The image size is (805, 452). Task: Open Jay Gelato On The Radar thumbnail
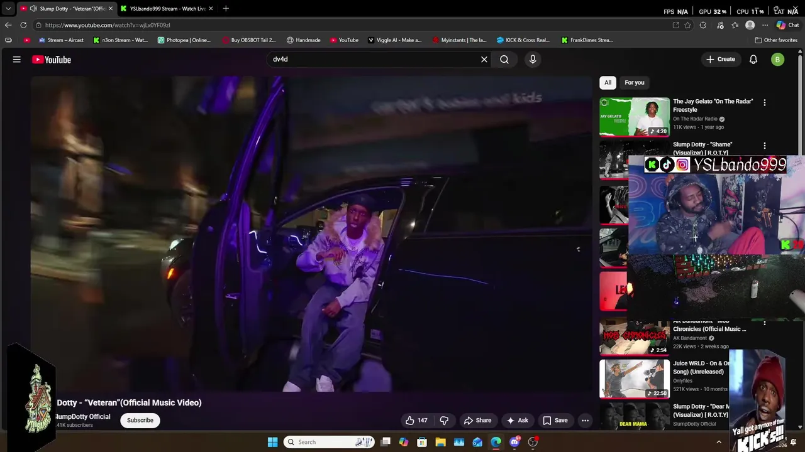pyautogui.click(x=635, y=117)
